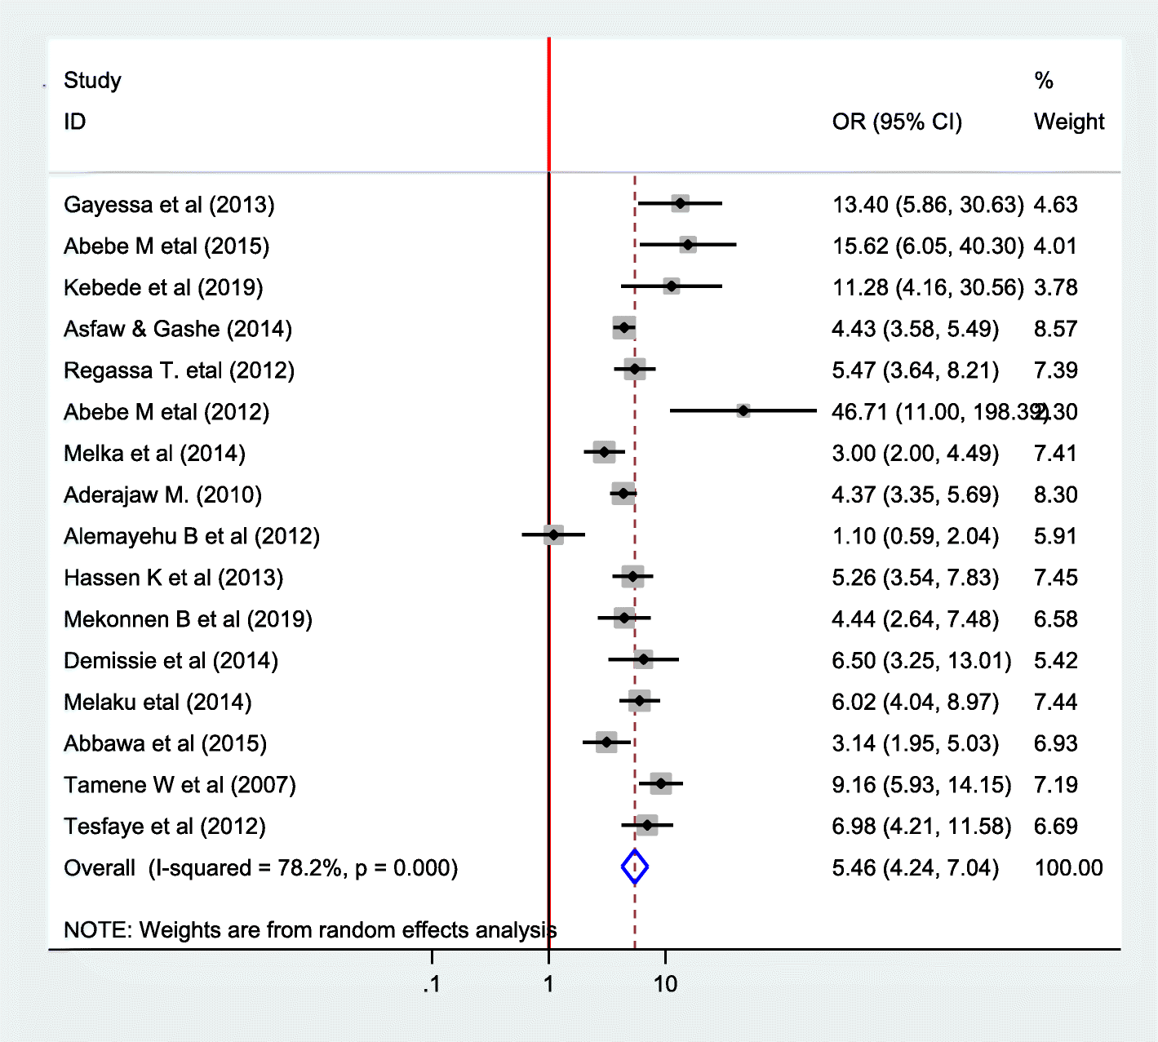Click the Overall I-squared = 78.2% text
Image resolution: width=1158 pixels, height=1042 pixels.
coord(261,867)
